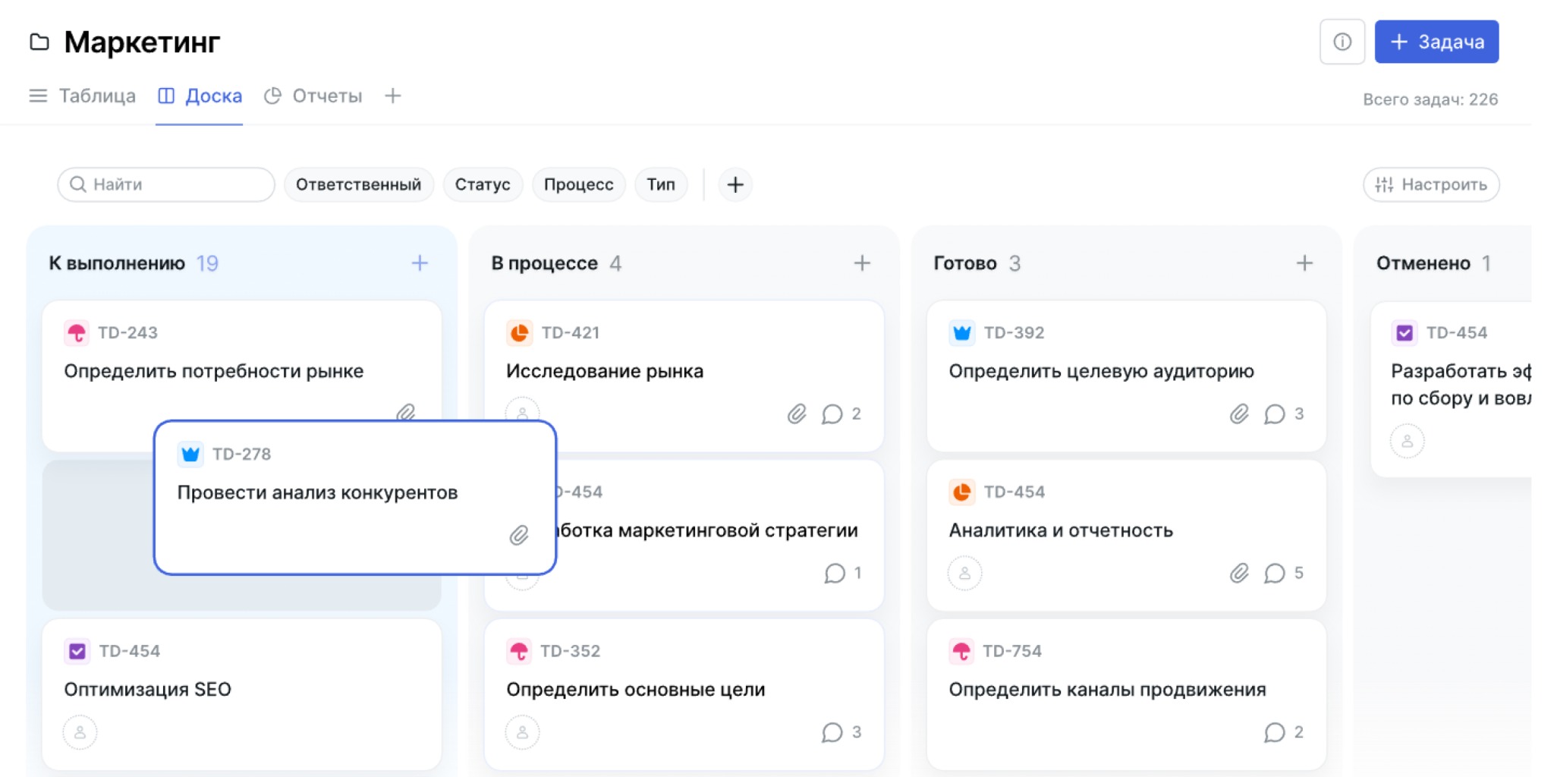Image resolution: width=1554 pixels, height=777 pixels.
Task: Switch to the Таблица tab
Action: coord(83,96)
